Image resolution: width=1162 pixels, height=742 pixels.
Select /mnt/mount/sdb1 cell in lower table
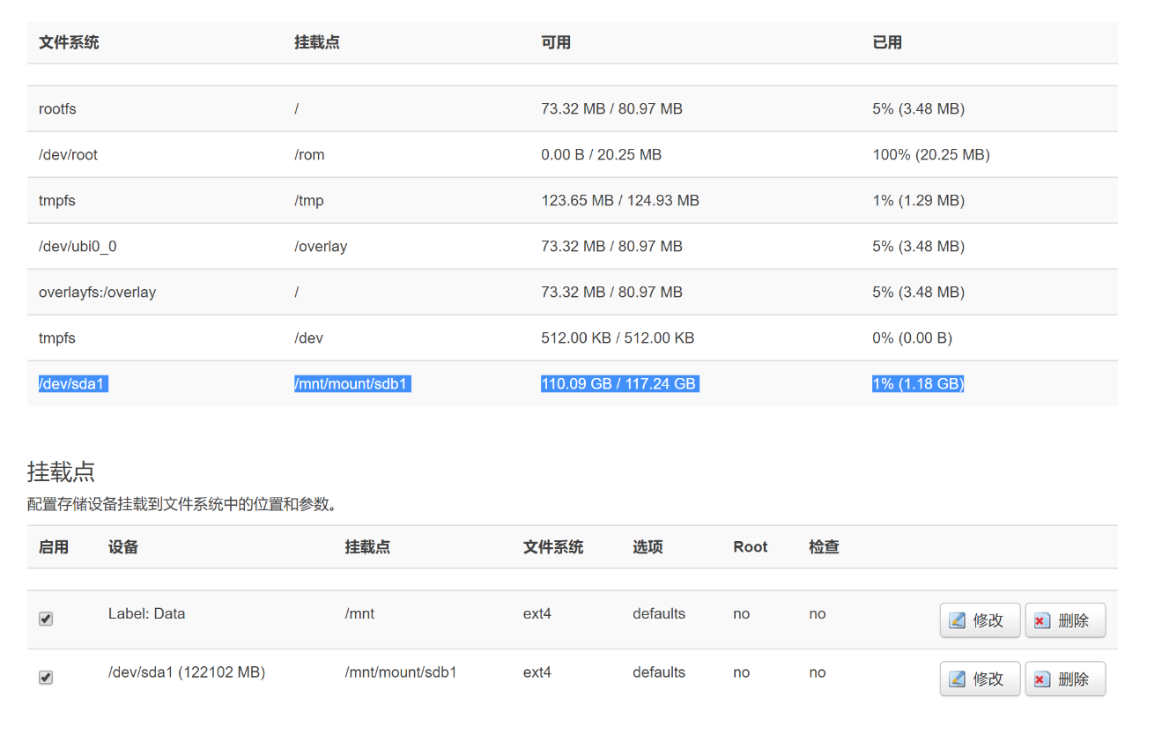401,672
